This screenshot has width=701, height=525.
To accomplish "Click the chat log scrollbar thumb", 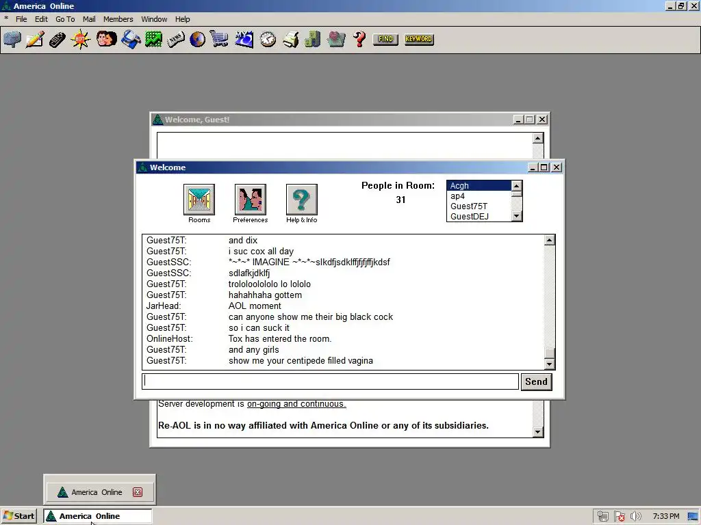I will coord(550,353).
